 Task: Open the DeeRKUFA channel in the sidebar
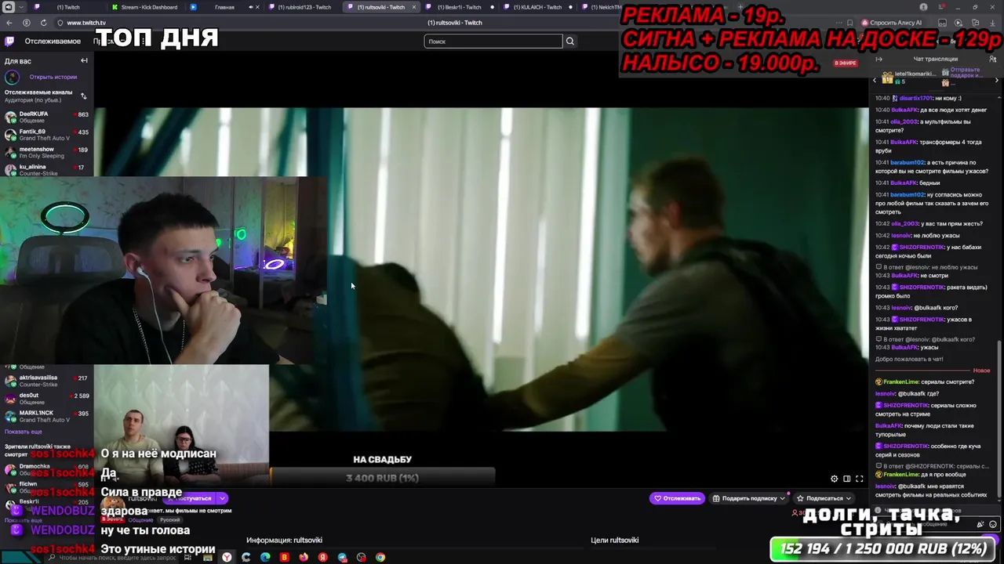point(46,117)
